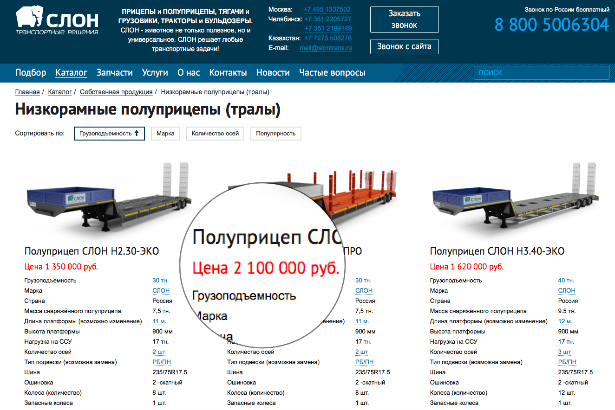Click 11 м. link of the middle product
Image resolution: width=615 pixels, height=410 pixels.
tap(362, 321)
